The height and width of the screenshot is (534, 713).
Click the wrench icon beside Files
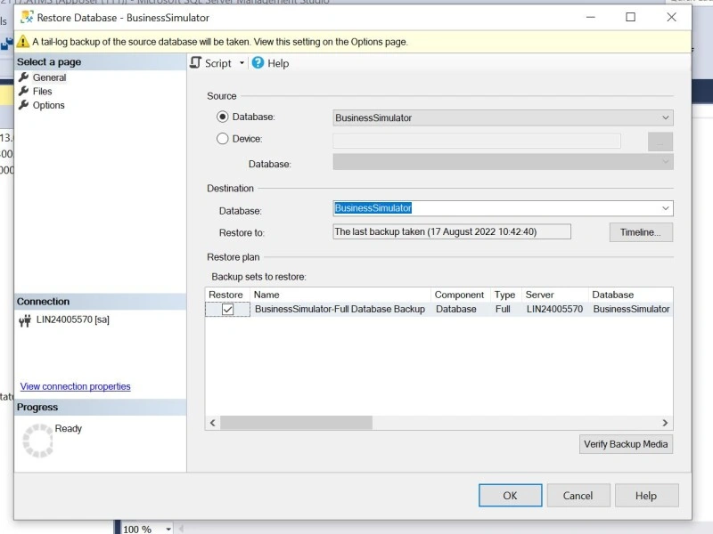(24, 91)
